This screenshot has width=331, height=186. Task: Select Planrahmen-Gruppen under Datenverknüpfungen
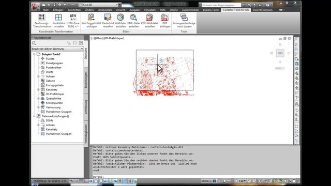58,134
